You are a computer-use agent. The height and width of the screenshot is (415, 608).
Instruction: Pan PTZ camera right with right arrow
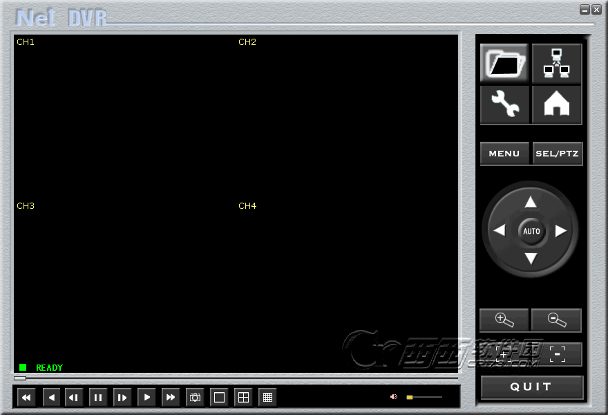[x=561, y=230]
